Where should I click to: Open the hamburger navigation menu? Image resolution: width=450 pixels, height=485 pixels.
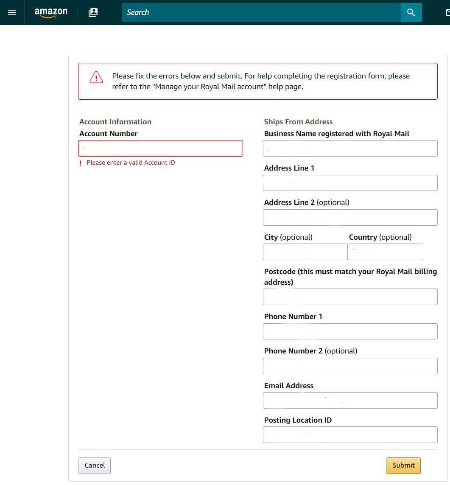point(11,12)
